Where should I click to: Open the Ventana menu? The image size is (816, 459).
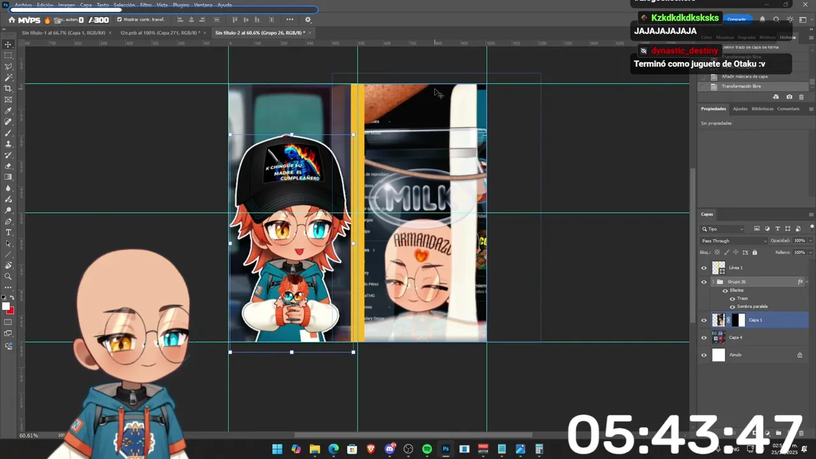[203, 5]
